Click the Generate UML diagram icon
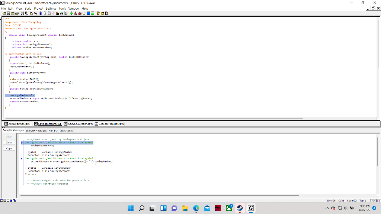 pyautogui.click(x=61, y=13)
